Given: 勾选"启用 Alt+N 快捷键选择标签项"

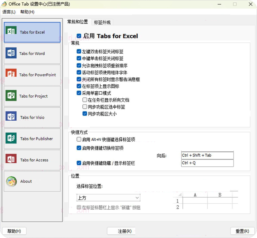Looking at the screenshot, I should (79, 140).
